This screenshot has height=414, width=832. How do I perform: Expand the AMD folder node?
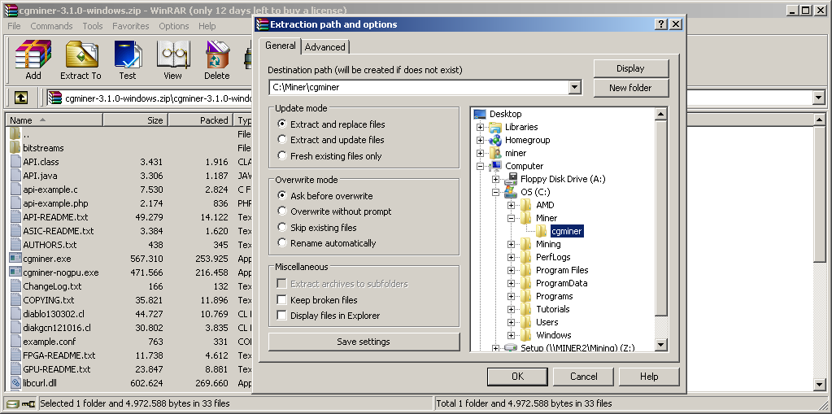point(511,205)
